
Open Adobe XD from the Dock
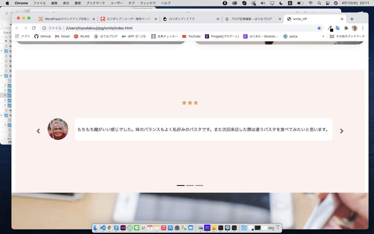click(123, 228)
